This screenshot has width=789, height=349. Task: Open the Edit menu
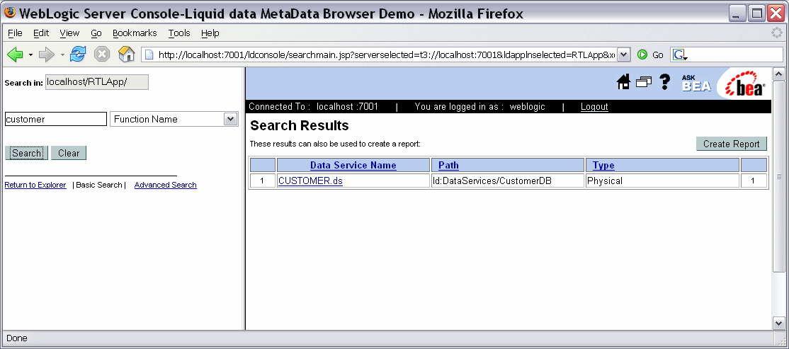tap(41, 33)
